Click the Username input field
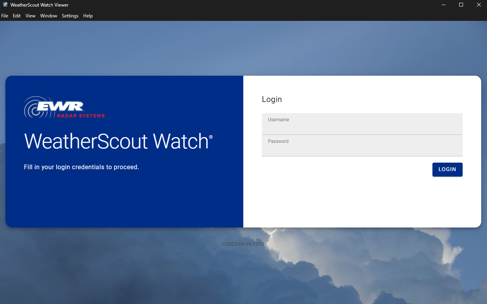 pos(362,124)
